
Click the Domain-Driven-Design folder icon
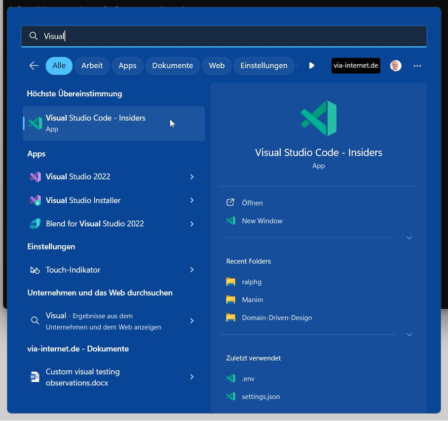click(x=231, y=318)
